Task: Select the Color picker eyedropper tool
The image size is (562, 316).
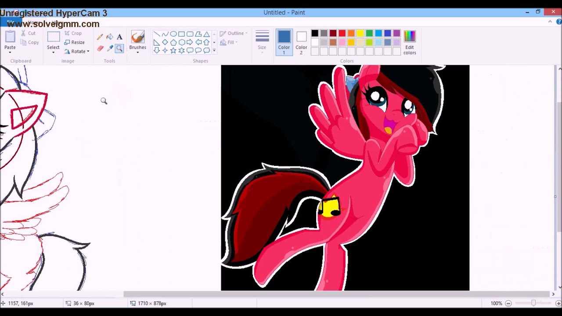Action: [x=109, y=48]
